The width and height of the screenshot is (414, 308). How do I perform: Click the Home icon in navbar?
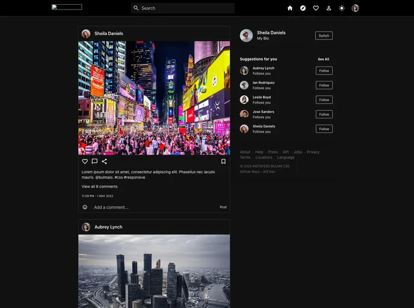(x=290, y=8)
